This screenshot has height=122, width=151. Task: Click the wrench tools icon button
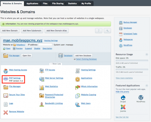pyautogui.click(x=107, y=31)
